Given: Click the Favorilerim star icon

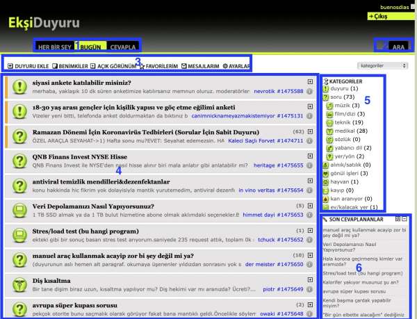Looking at the screenshot, I should pyautogui.click(x=142, y=66).
